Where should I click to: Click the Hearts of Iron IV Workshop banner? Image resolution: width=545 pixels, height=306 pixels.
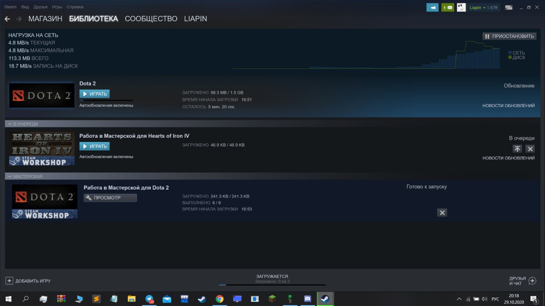[41, 148]
